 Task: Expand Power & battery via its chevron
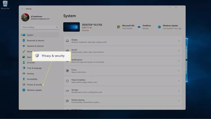179,81
